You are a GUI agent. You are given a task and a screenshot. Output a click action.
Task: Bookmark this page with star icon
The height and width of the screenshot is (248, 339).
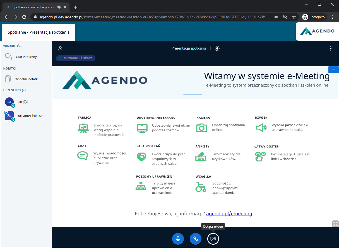tap(294, 17)
